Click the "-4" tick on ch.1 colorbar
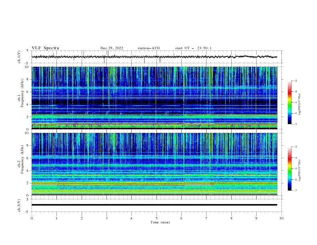This screenshot has width=317, height=245. (295, 92)
